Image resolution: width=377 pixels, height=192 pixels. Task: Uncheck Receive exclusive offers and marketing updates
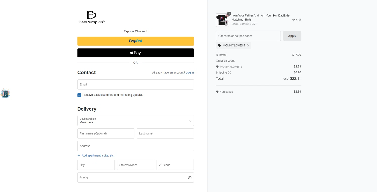pyautogui.click(x=79, y=95)
